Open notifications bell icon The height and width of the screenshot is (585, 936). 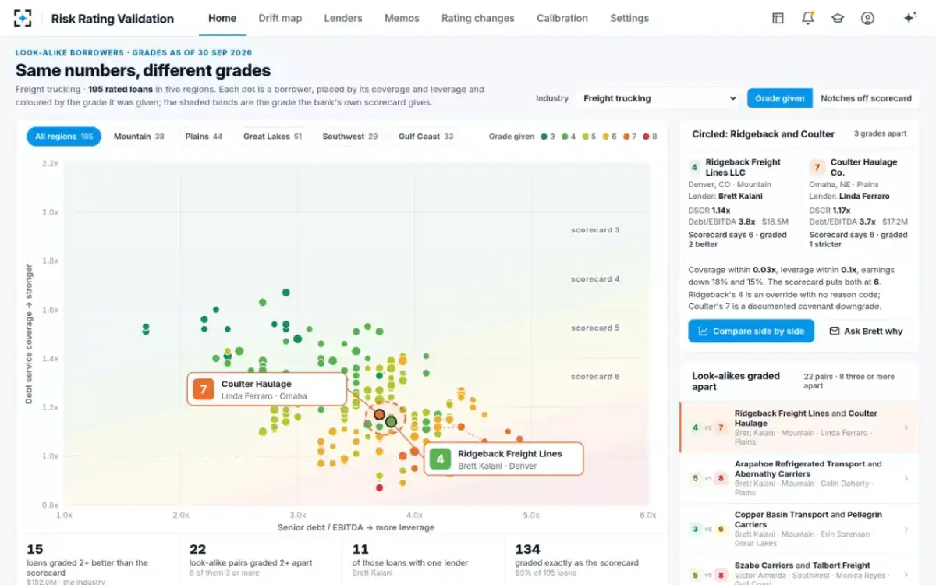pos(808,18)
